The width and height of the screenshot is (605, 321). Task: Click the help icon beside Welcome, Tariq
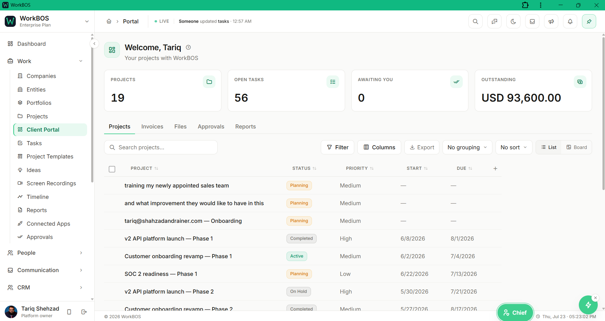tap(188, 47)
